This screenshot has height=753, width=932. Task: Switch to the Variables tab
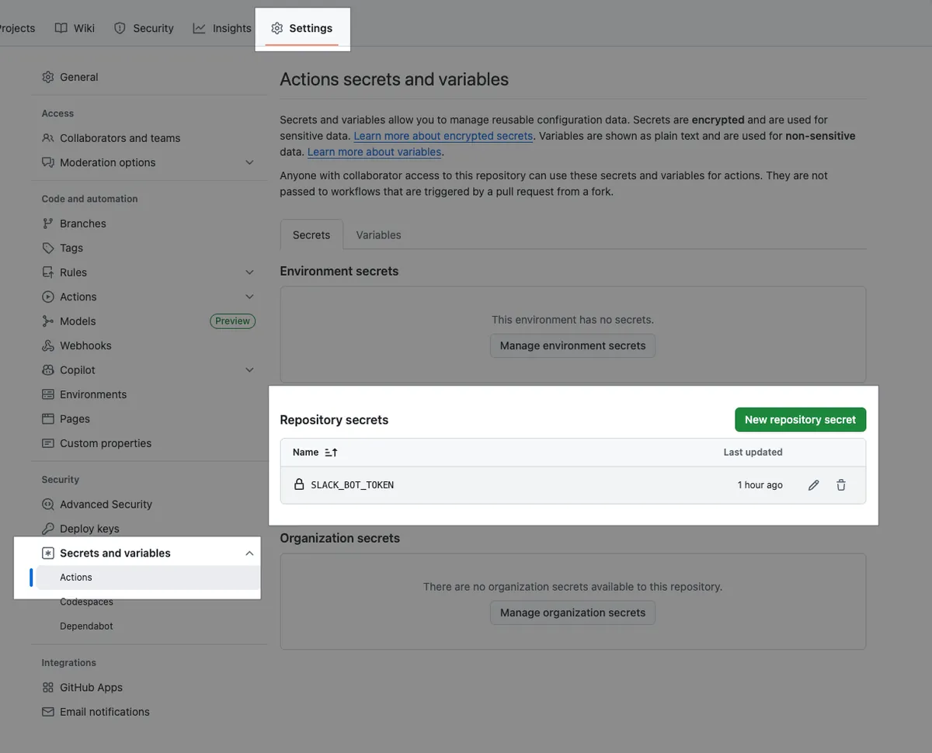(378, 235)
